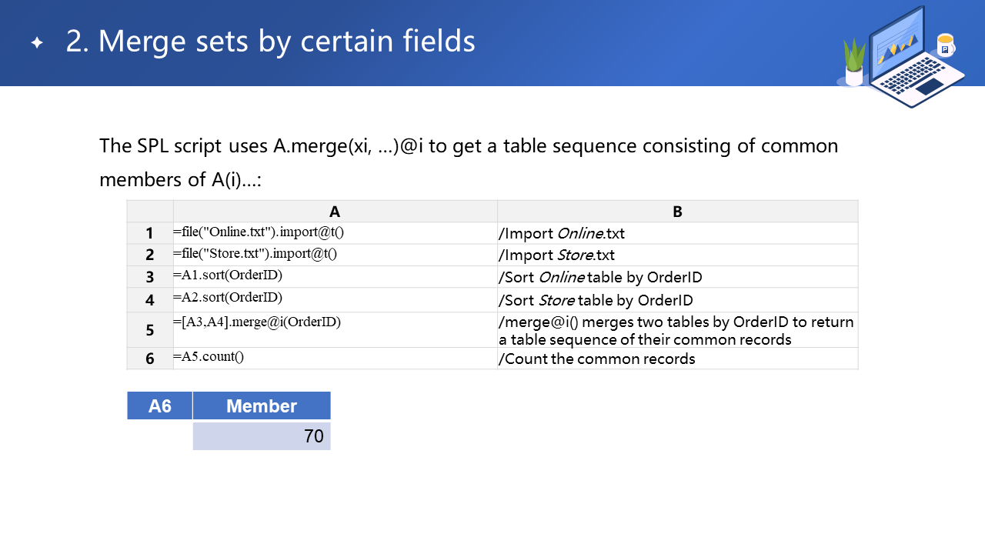Select row number 5 in the script table
Viewport: 985px width, 554px height.
150,330
